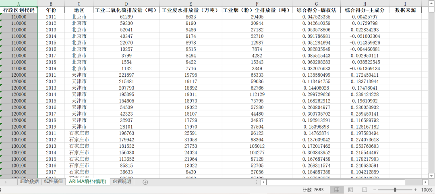435x194 pixels.
Task: Select the cell with value 0.091786881
Action: coord(317,36)
